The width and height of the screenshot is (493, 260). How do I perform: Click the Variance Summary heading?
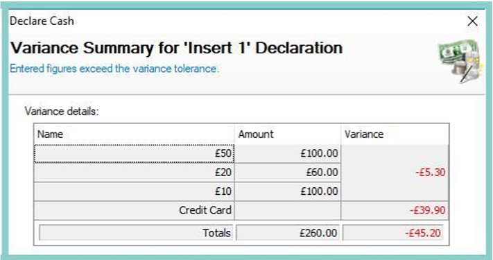coord(176,48)
